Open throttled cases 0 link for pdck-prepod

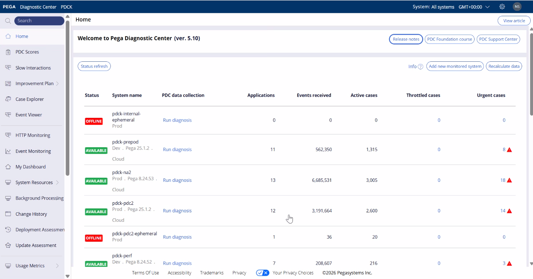439,149
